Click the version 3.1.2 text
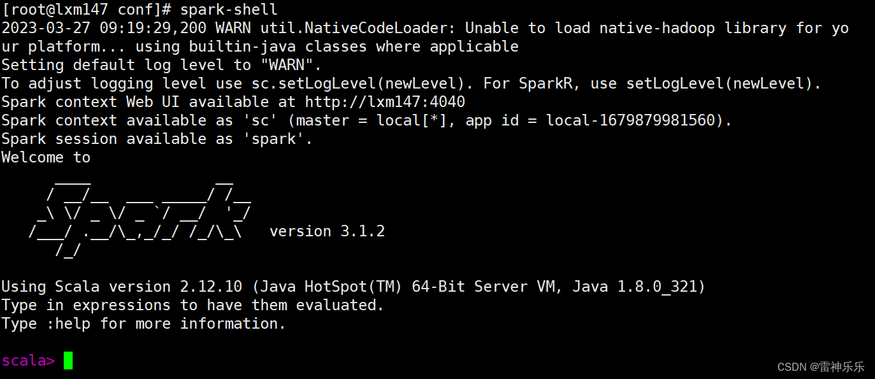875x379 pixels. pyautogui.click(x=327, y=231)
